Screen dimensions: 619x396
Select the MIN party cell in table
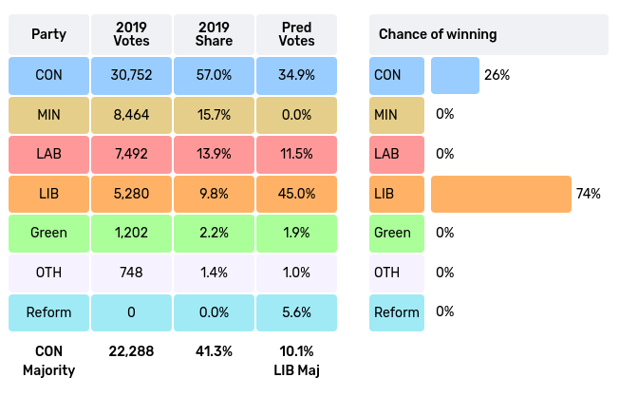48,114
